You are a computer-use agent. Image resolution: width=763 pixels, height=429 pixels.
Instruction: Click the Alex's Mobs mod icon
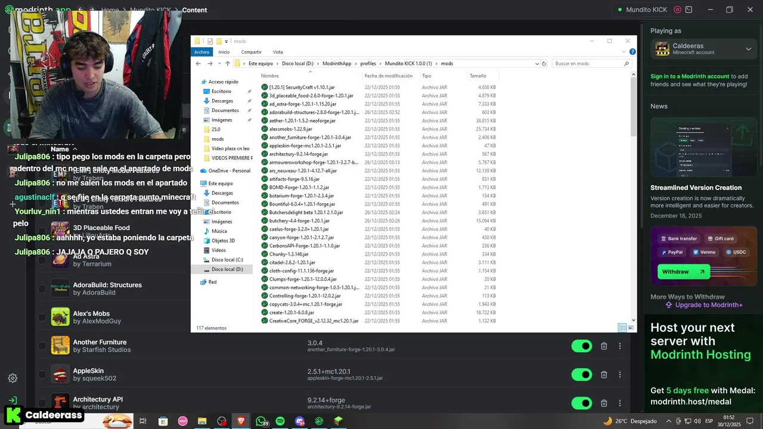(x=60, y=317)
